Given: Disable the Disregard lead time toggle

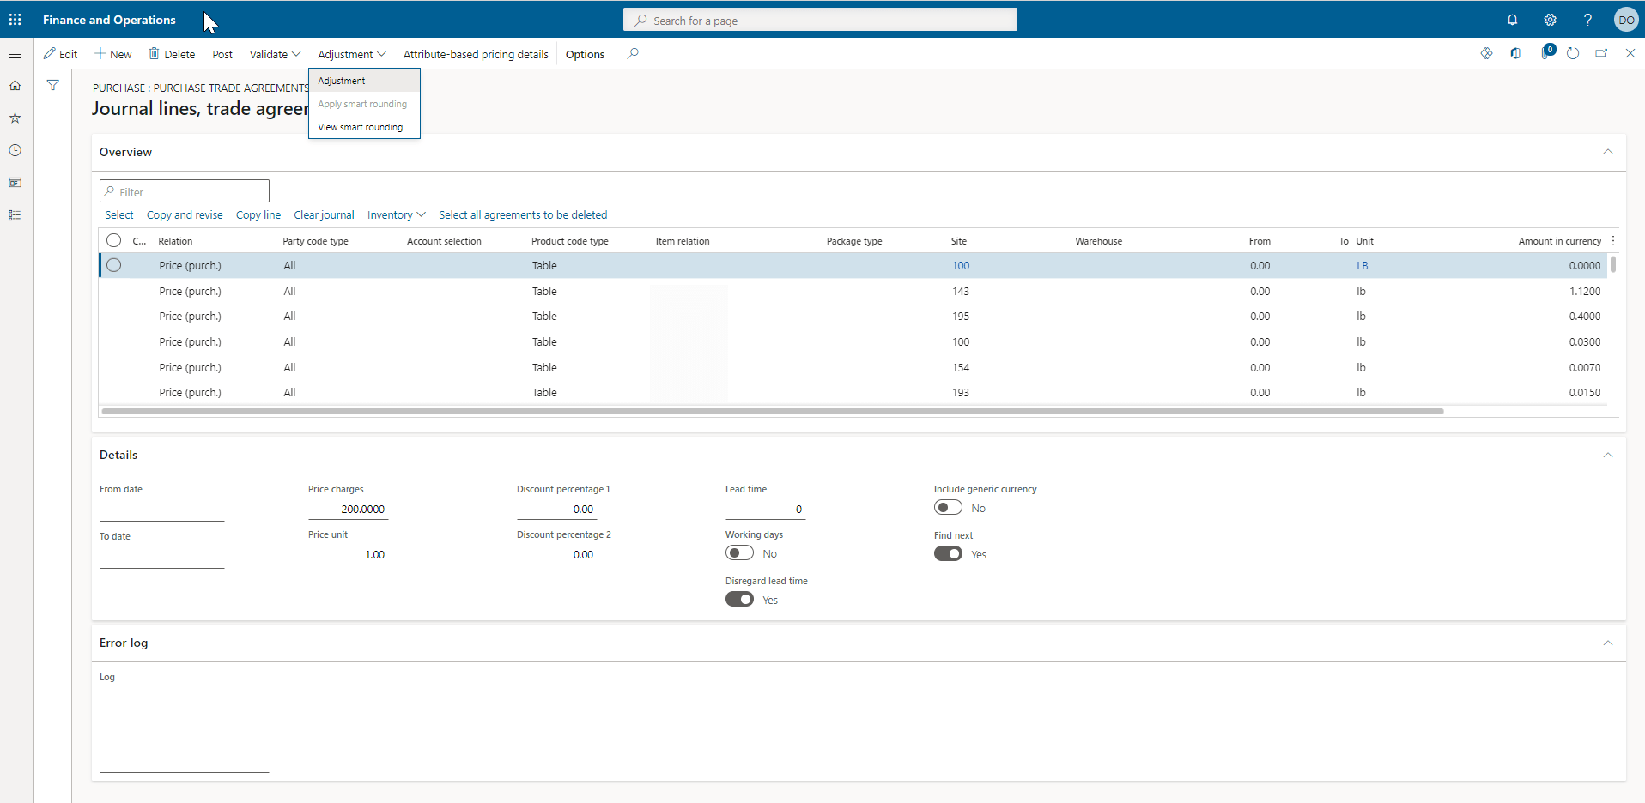Looking at the screenshot, I should click(x=739, y=599).
